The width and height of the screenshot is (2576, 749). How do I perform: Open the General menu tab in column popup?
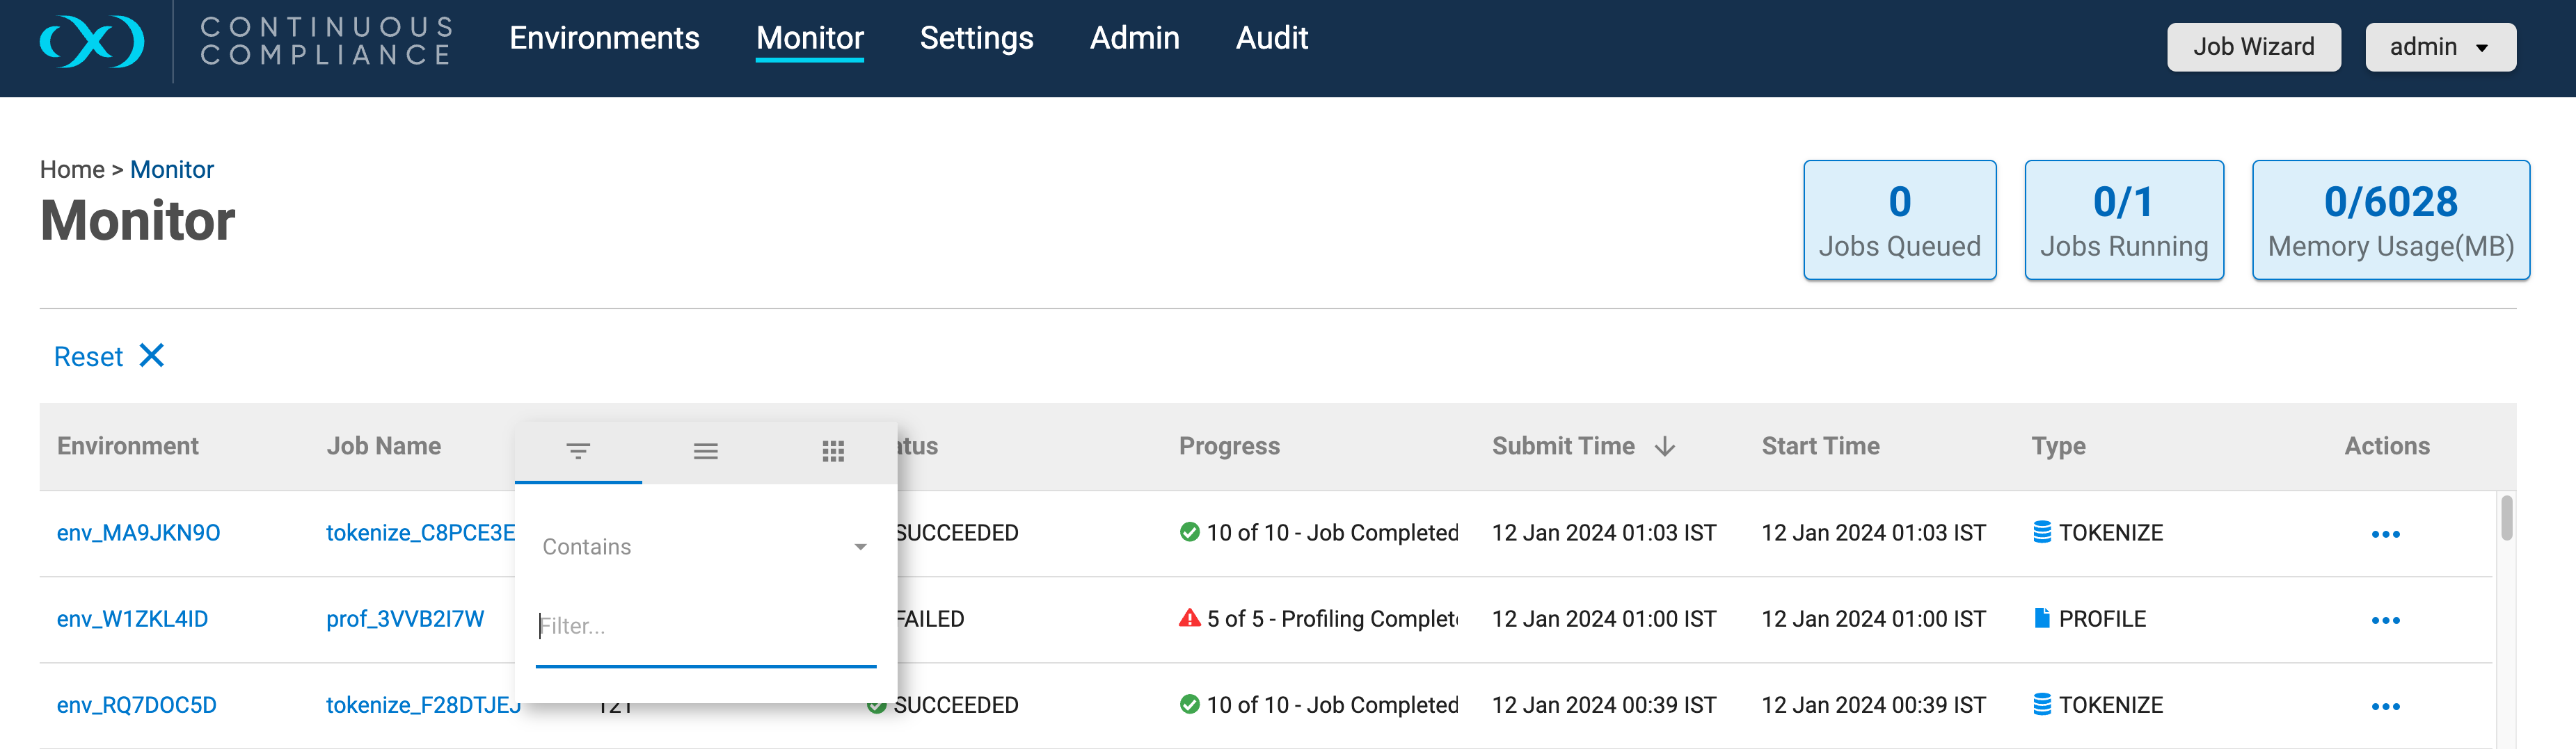coord(706,452)
